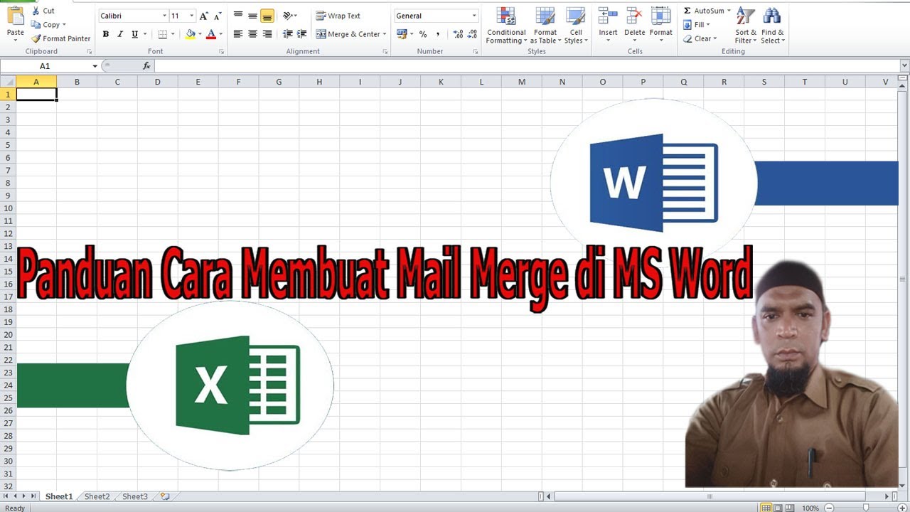Select column F header

pos(238,82)
